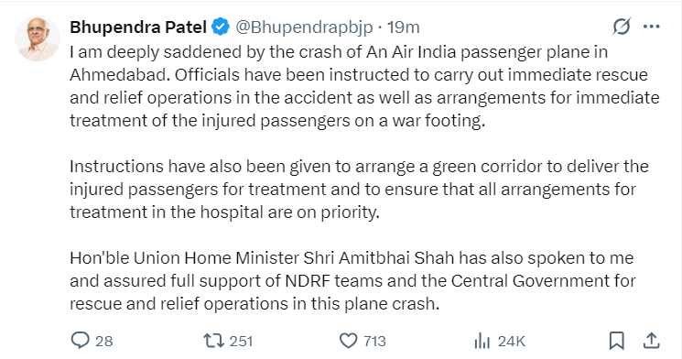This screenshot has height=359, width=682.
Task: Click the blue verified badge
Action: click(221, 27)
